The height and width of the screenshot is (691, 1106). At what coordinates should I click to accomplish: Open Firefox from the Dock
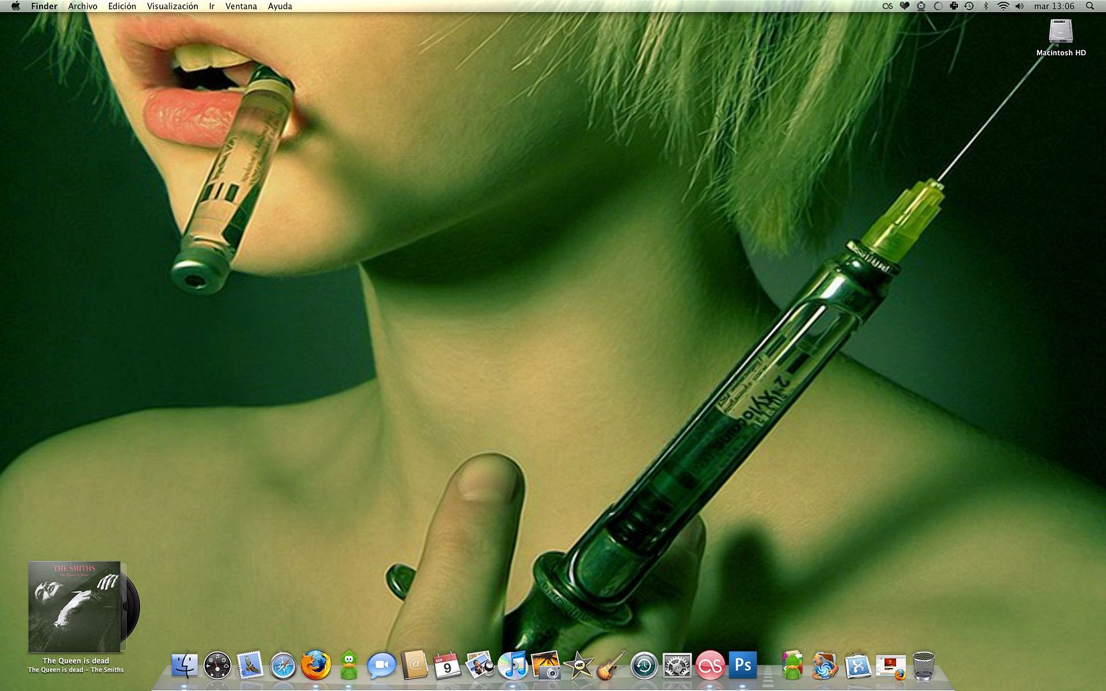pos(316,666)
